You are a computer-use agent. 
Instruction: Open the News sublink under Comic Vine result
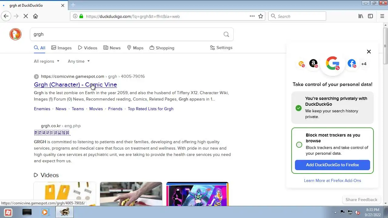(61, 109)
